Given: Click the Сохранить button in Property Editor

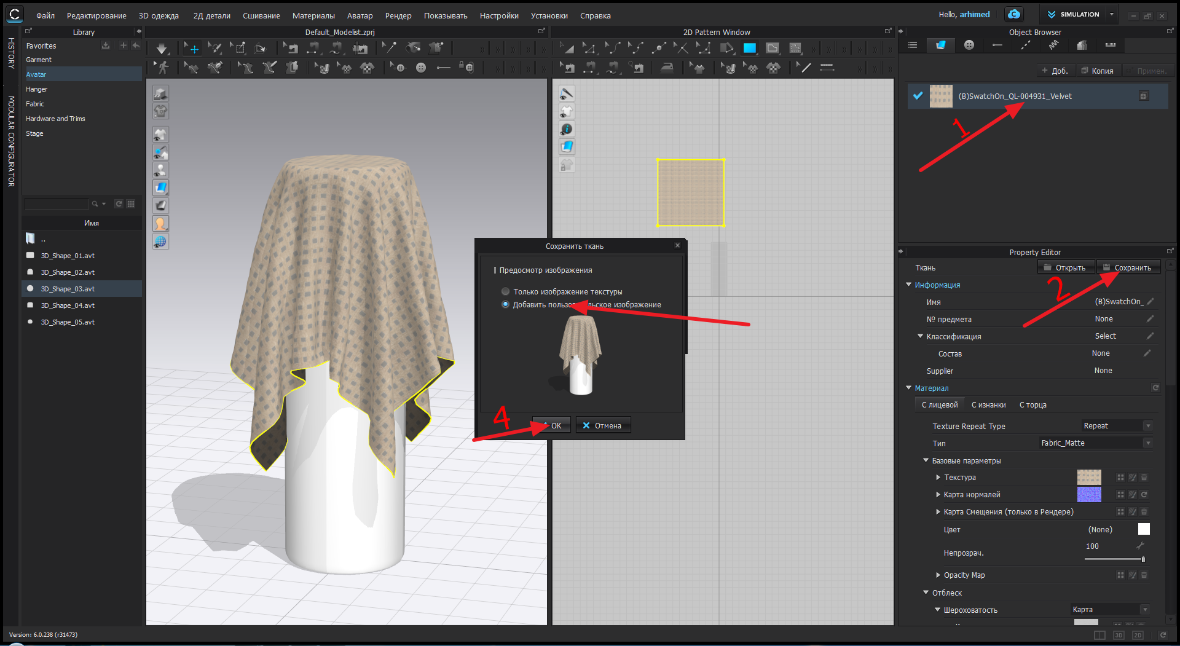Looking at the screenshot, I should [x=1128, y=267].
